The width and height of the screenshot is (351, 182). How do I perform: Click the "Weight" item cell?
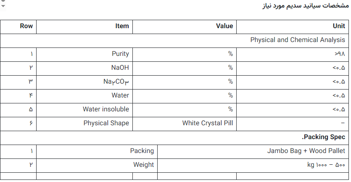pyautogui.click(x=143, y=165)
